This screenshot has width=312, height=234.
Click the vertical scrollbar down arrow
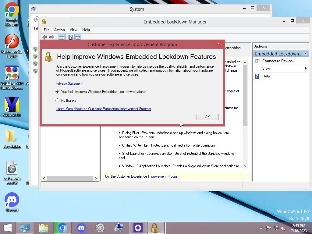245,166
